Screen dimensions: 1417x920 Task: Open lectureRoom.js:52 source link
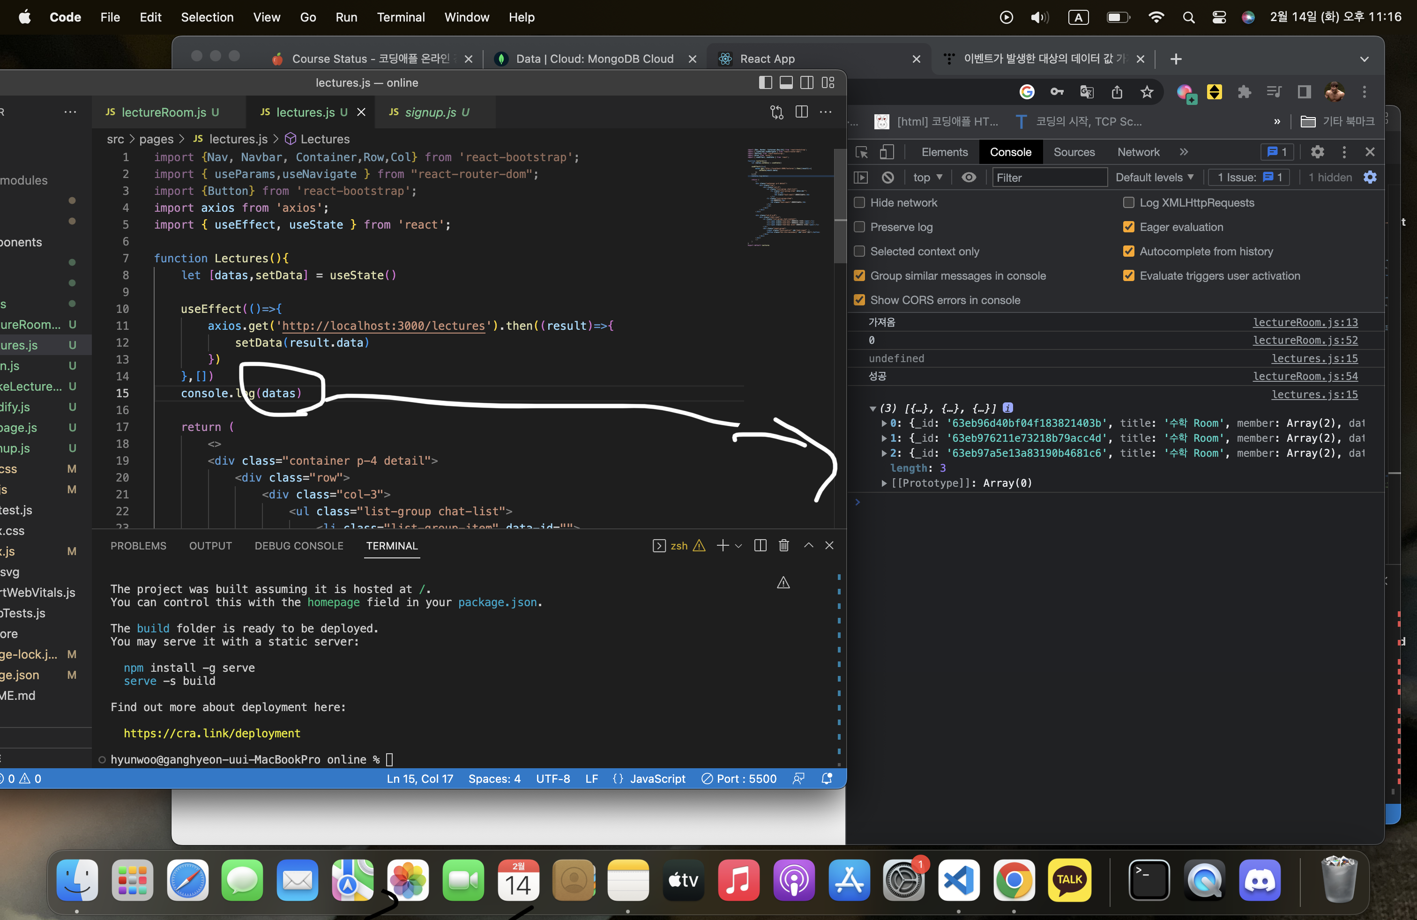pos(1305,340)
